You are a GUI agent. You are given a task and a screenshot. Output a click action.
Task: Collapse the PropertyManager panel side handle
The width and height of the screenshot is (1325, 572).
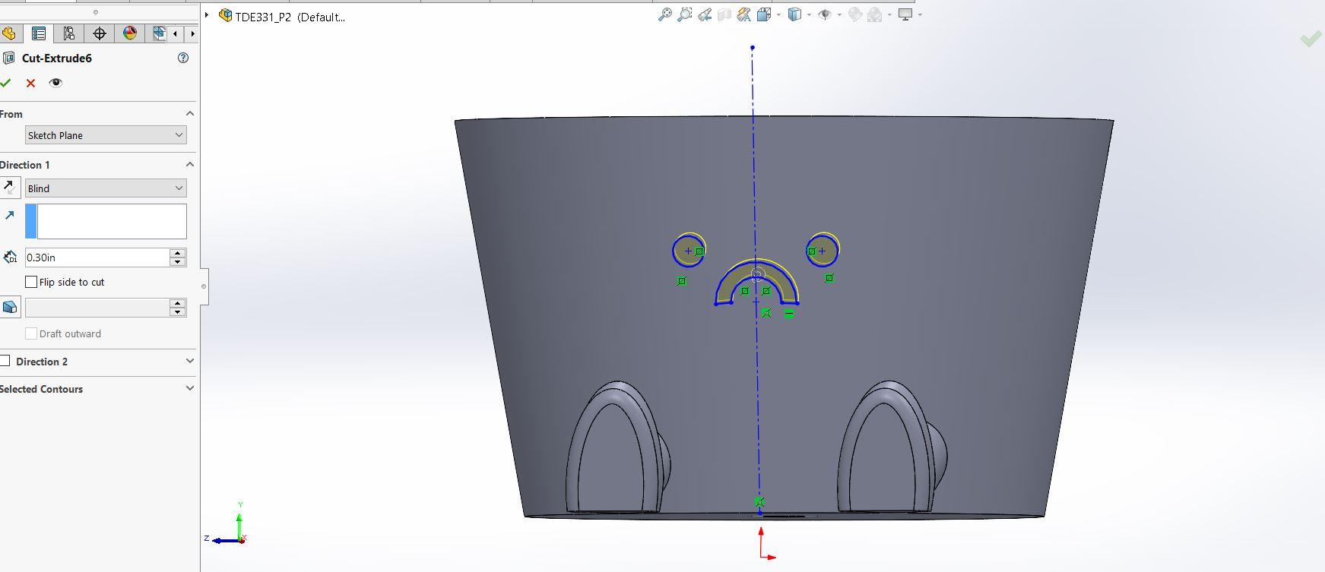point(204,286)
